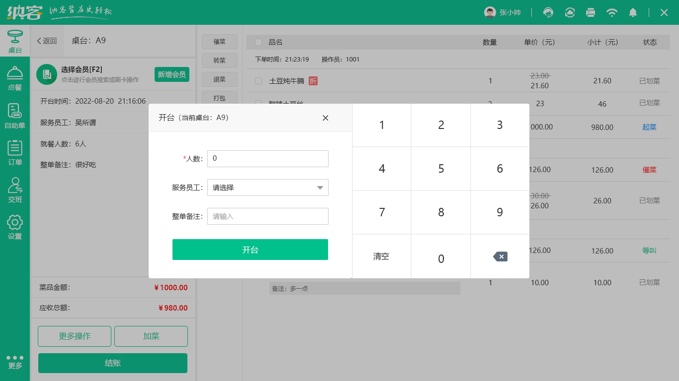Check the 土豆炖牛腩 dish checkbox
This screenshot has width=679, height=381.
(x=258, y=80)
